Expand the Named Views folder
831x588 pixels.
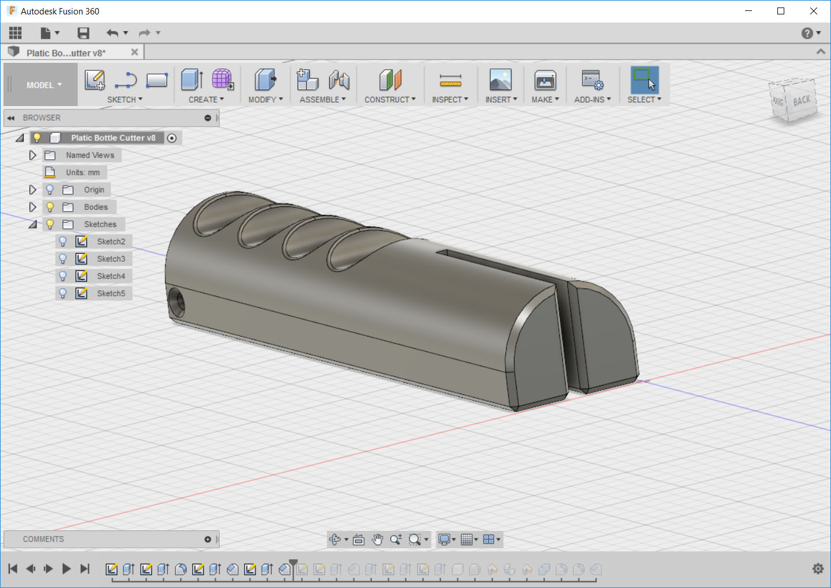pos(33,154)
